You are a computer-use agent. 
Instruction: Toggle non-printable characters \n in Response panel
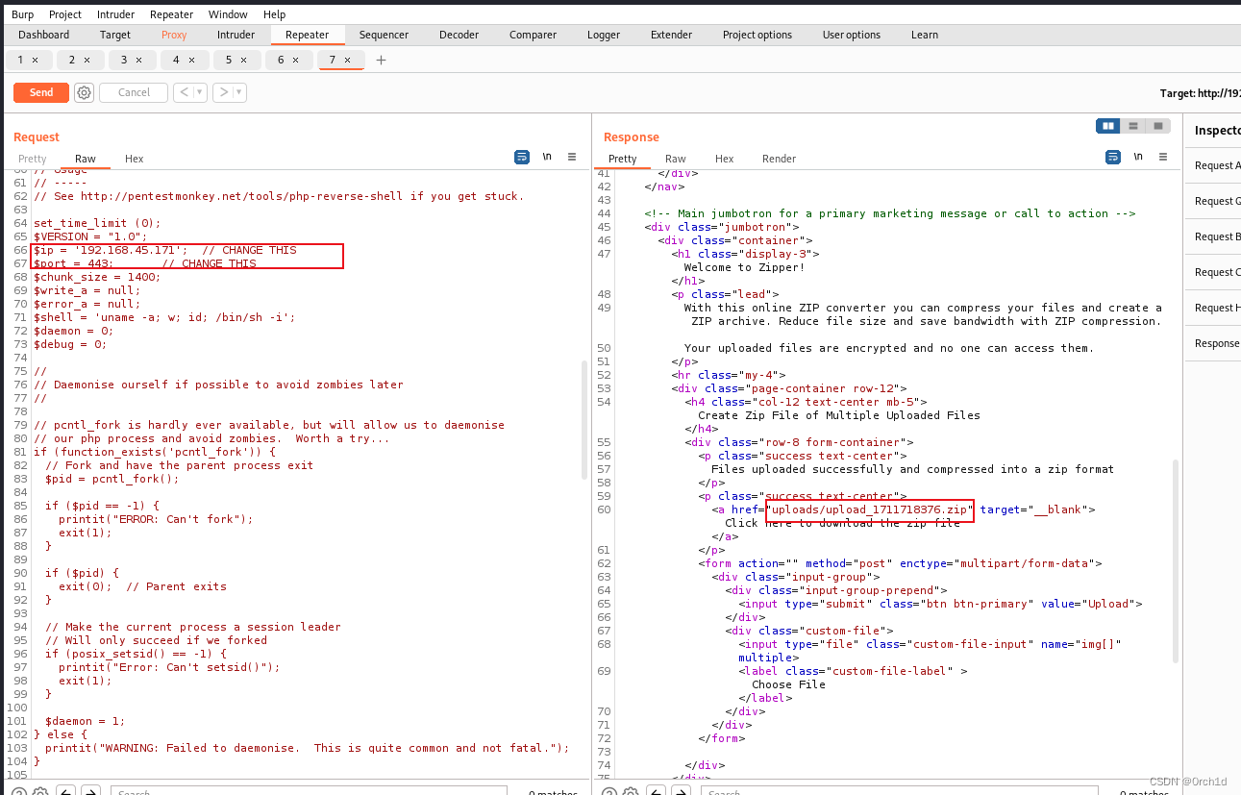[1138, 157]
